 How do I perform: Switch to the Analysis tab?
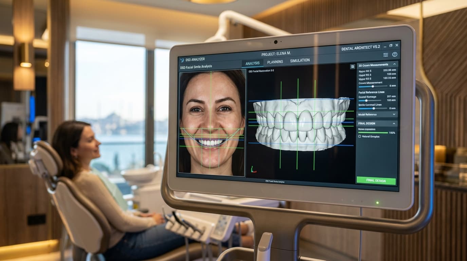(253, 63)
